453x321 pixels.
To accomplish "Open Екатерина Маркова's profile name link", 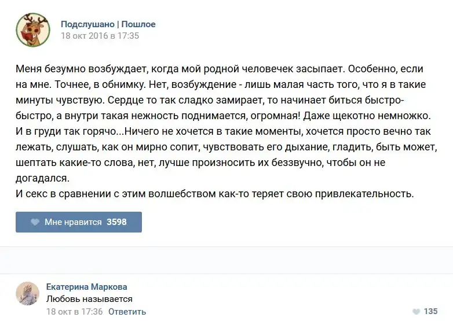I will (x=86, y=287).
